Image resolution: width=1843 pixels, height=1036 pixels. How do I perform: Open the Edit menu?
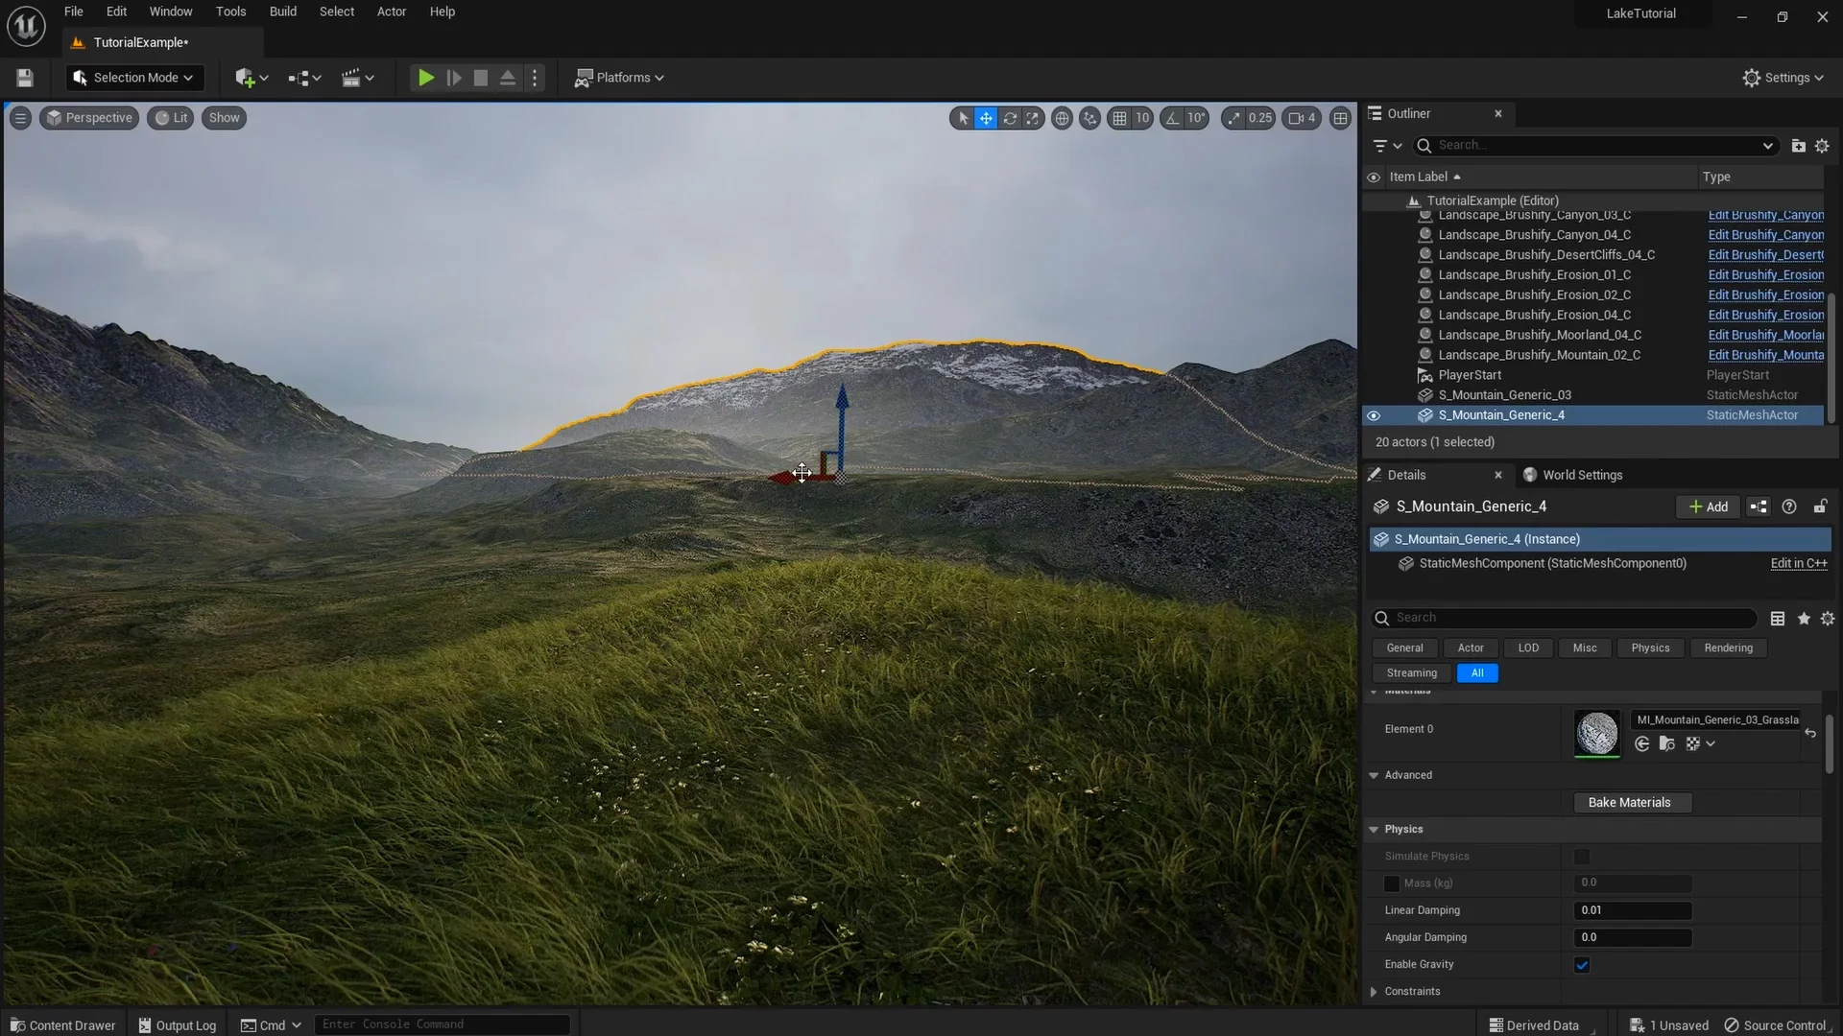point(116,12)
